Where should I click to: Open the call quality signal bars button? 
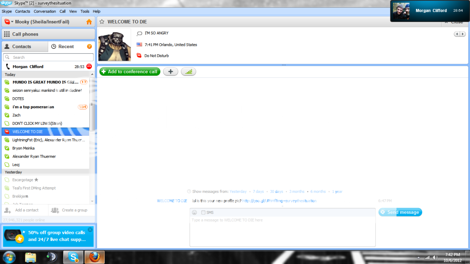coord(189,72)
